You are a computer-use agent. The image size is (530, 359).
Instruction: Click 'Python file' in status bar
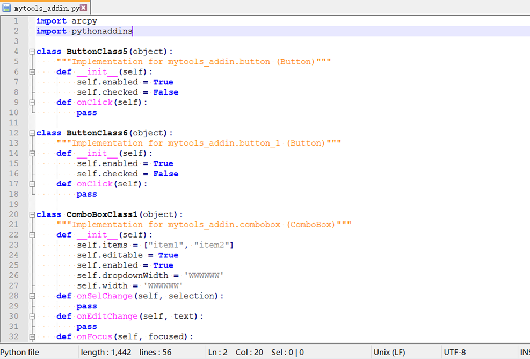pos(20,352)
